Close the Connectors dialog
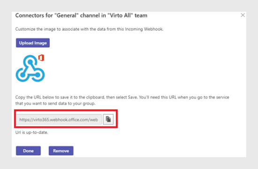Viewport: 258px width, 169px height. click(243, 15)
